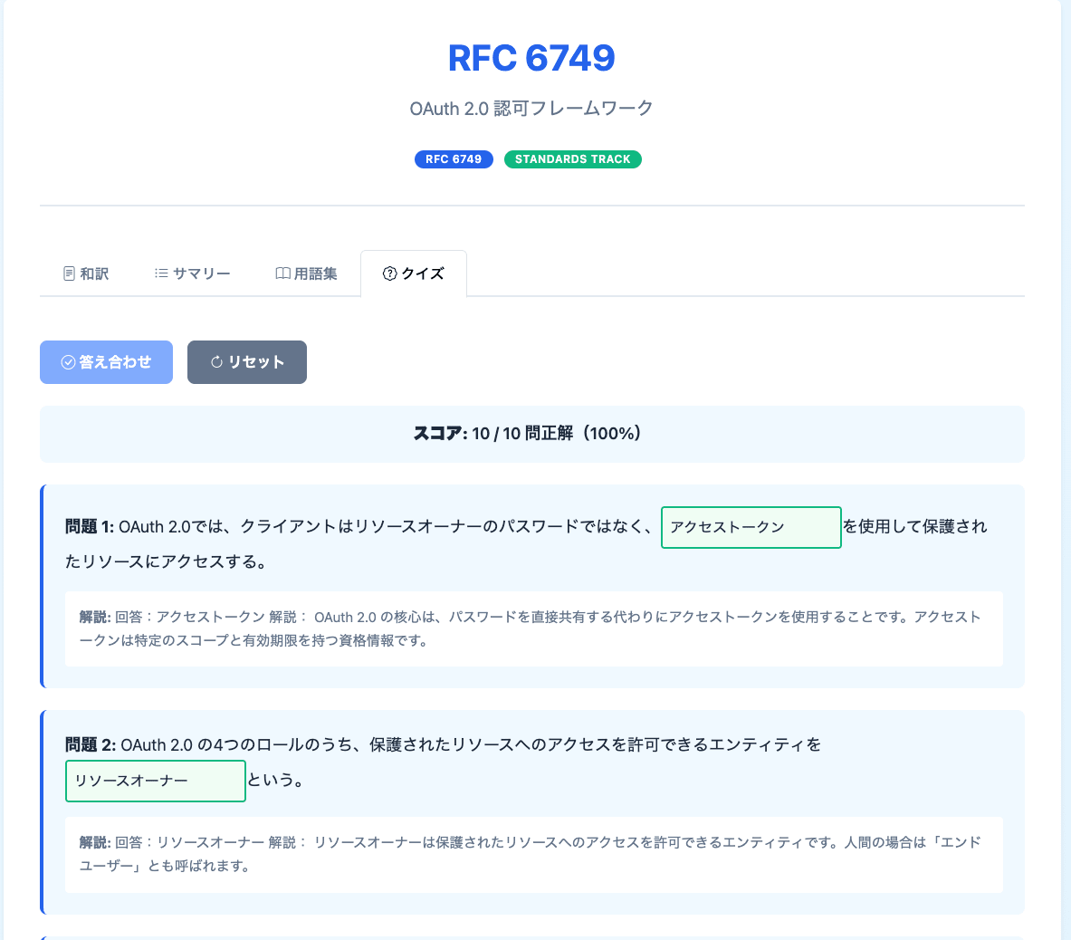Click the document icon beside 和訳
Image resolution: width=1071 pixels, height=940 pixels.
(69, 273)
